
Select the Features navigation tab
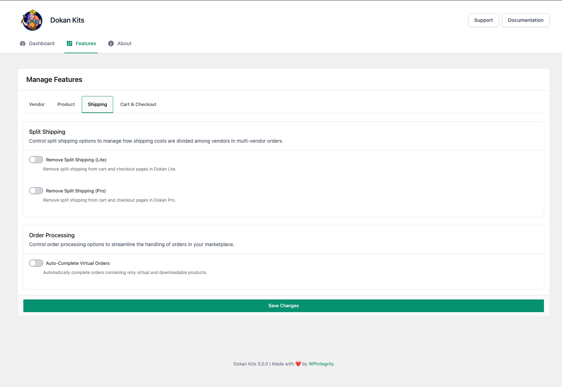[81, 43]
